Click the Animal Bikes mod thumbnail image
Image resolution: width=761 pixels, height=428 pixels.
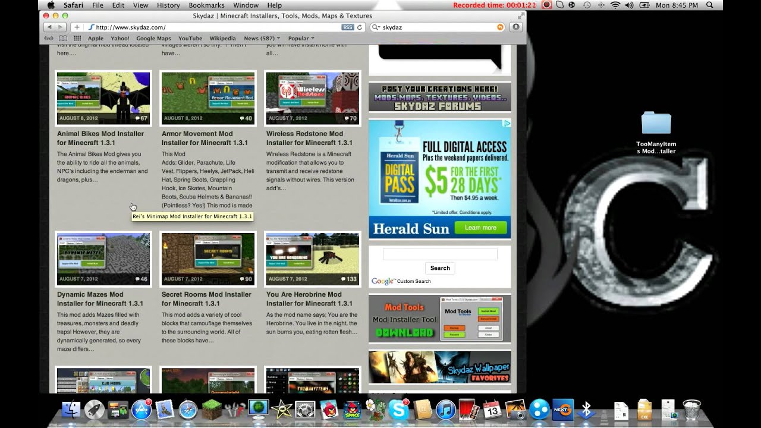click(103, 98)
